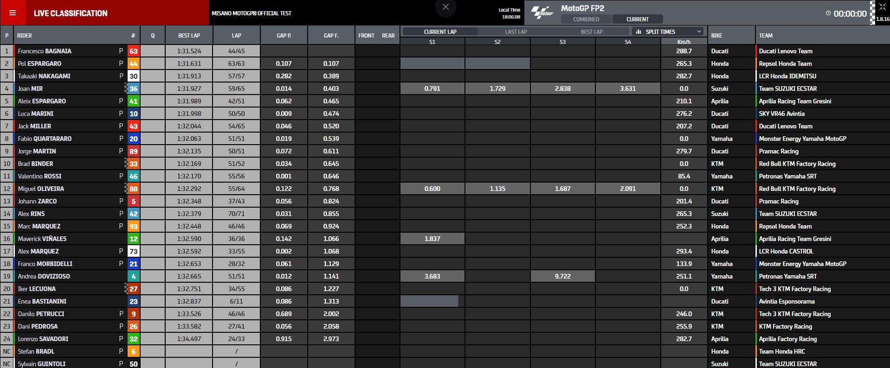
Task: Click Bagnaia's red number 63 badge
Action: pyautogui.click(x=133, y=51)
